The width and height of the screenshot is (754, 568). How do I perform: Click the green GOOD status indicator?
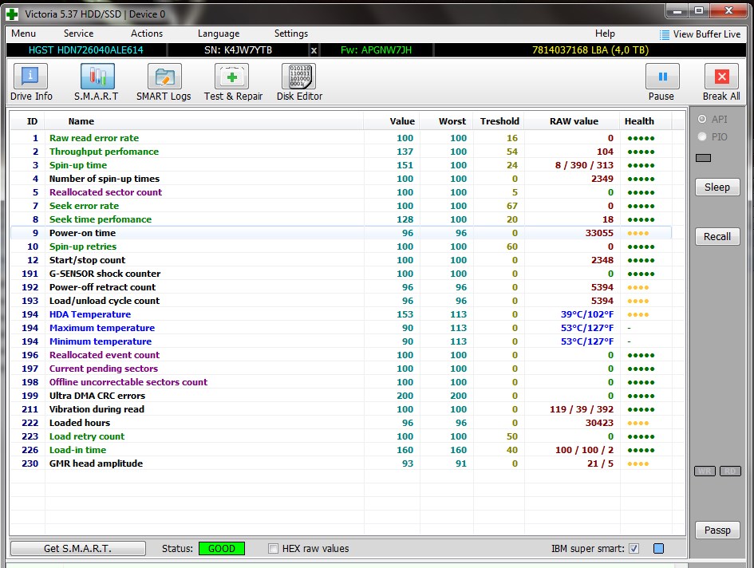(222, 548)
